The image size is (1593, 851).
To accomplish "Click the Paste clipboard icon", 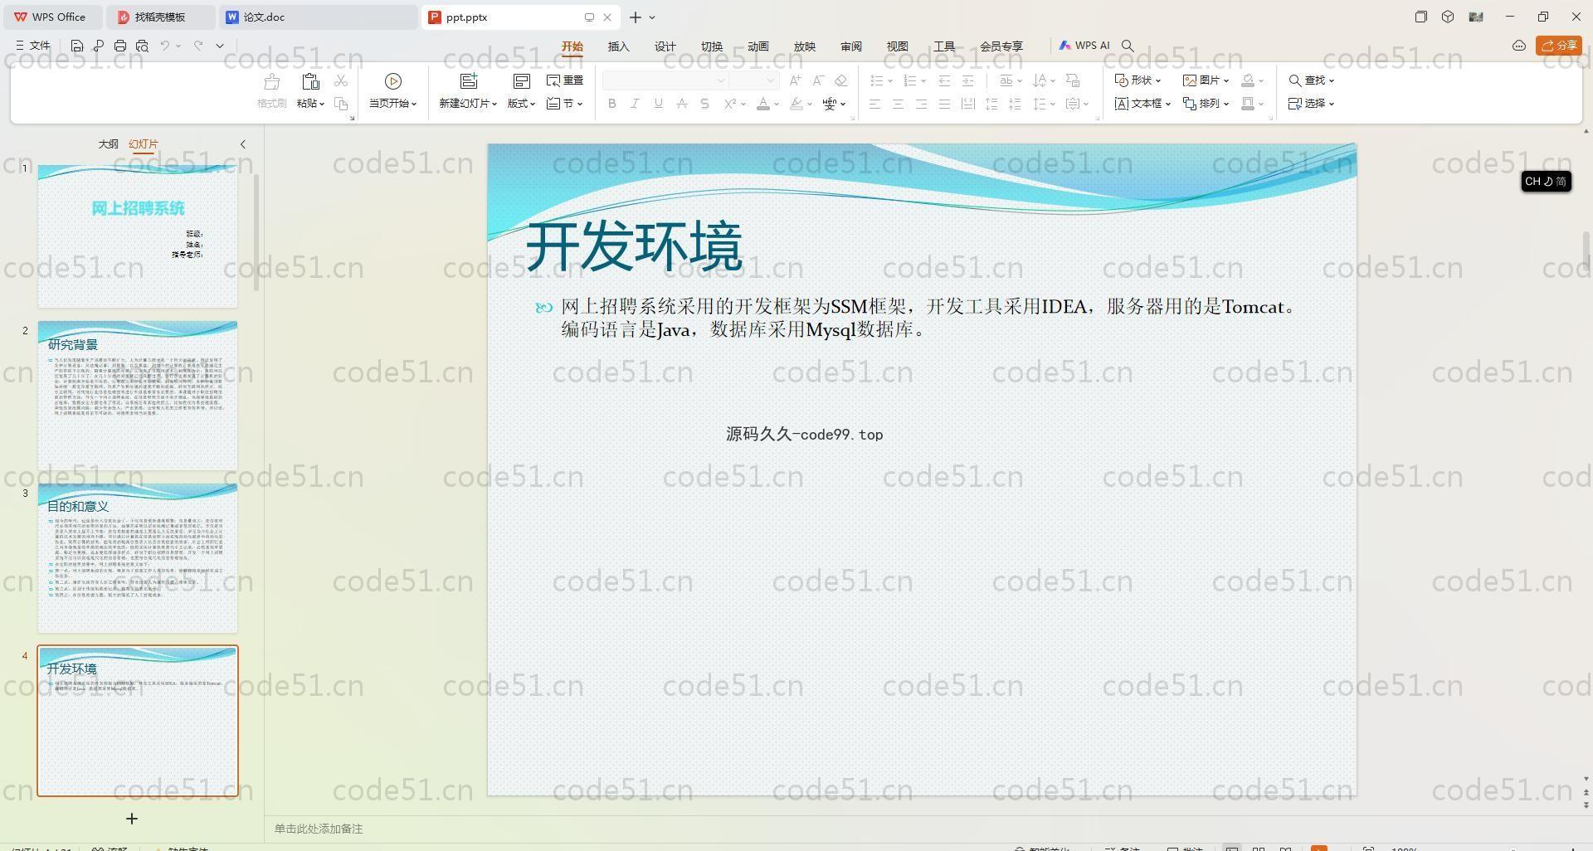I will click(x=310, y=81).
